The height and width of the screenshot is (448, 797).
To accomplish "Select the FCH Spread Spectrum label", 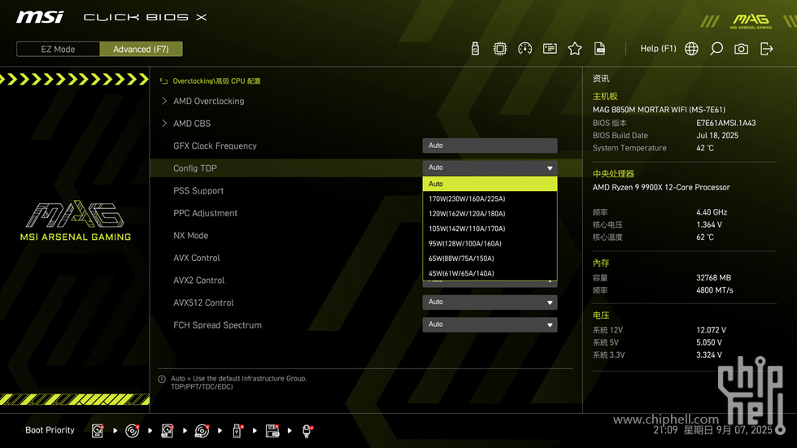I will coord(217,325).
